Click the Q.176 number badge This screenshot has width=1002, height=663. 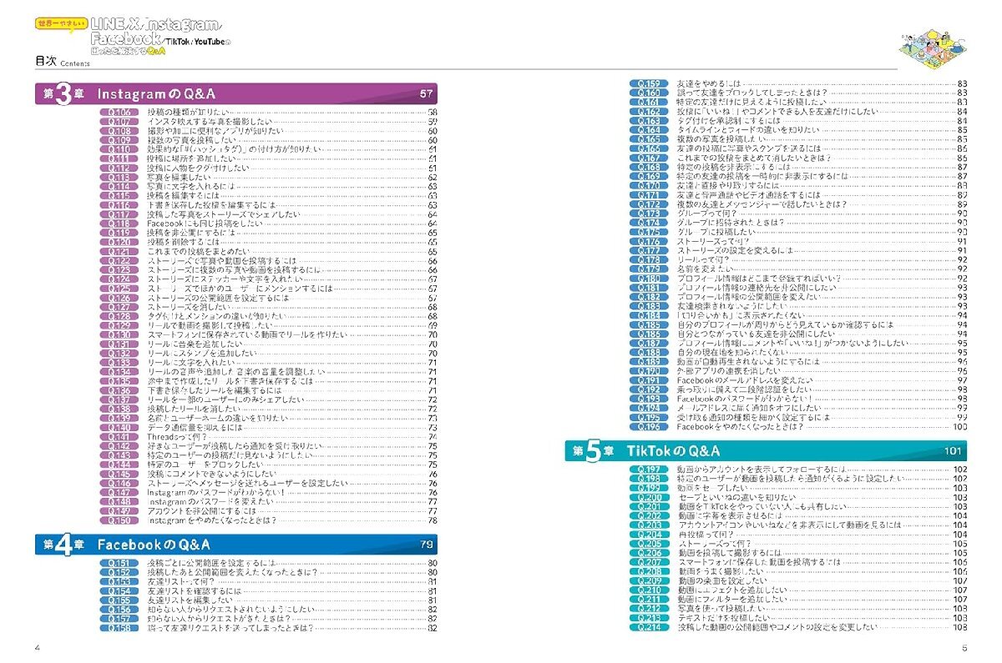tap(648, 242)
